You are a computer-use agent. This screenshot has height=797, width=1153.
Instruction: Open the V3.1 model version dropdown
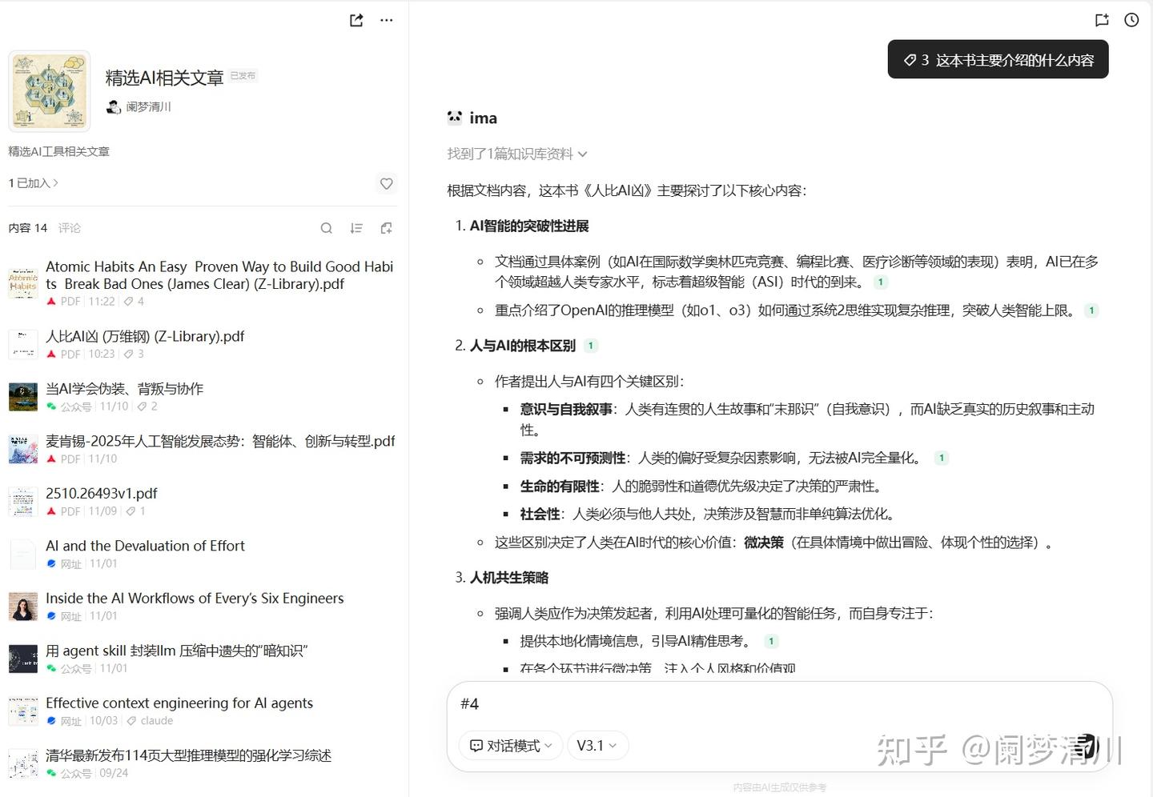tap(597, 745)
